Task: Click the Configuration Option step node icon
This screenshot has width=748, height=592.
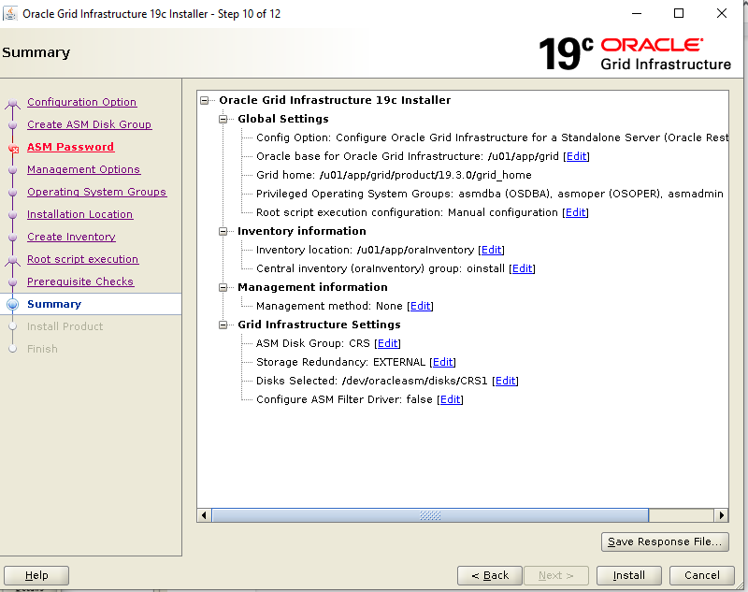Action: [13, 103]
